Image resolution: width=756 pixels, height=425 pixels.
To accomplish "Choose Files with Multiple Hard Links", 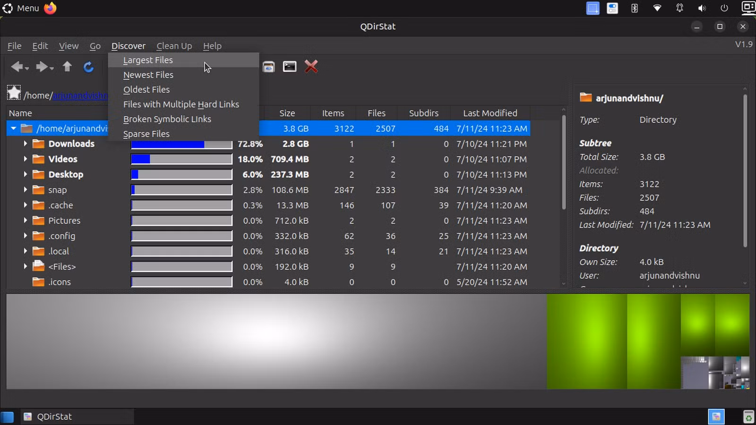I will click(183, 104).
